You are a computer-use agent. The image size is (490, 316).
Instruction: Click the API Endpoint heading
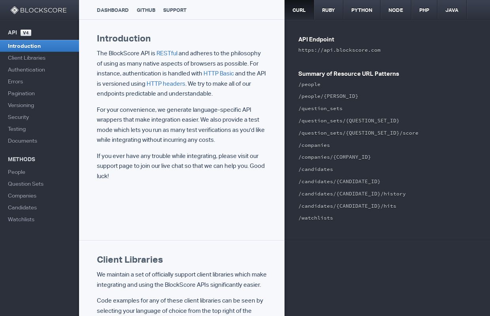pos(316,39)
